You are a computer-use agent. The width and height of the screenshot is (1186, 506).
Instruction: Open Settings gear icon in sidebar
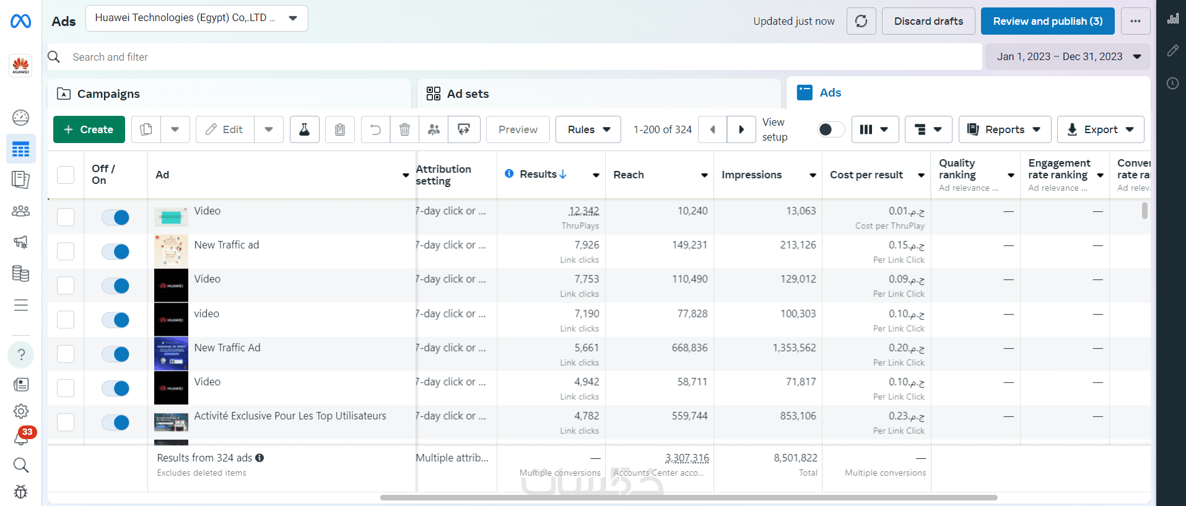point(20,411)
